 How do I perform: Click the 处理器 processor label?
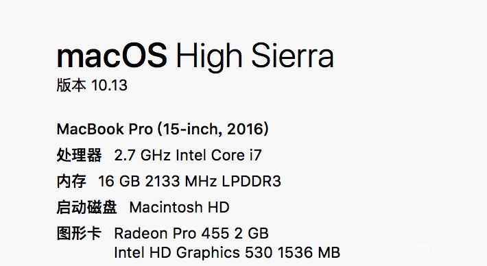click(x=79, y=155)
